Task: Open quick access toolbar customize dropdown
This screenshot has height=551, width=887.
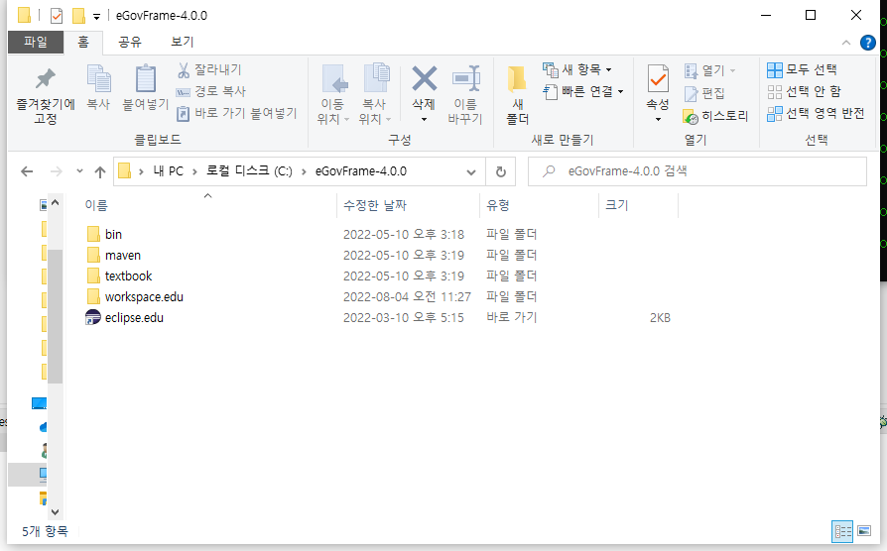Action: [x=96, y=17]
